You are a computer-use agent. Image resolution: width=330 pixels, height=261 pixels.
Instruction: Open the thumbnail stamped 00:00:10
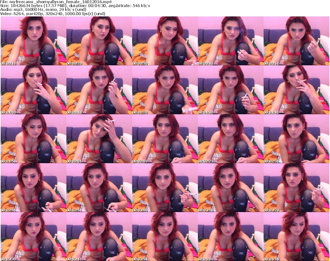[34, 41]
